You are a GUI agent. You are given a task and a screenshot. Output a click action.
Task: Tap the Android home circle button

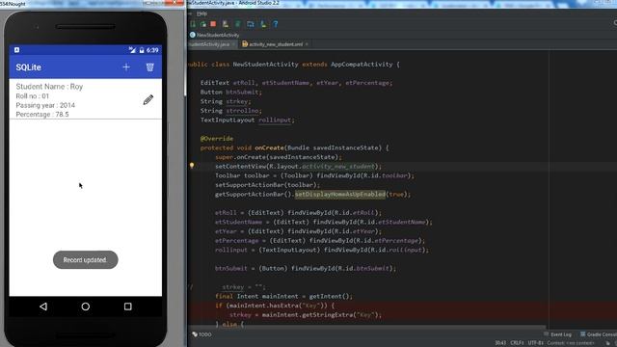tap(86, 307)
